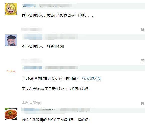Open quoted user 乃万万想不到 profile

pyautogui.click(x=91, y=78)
